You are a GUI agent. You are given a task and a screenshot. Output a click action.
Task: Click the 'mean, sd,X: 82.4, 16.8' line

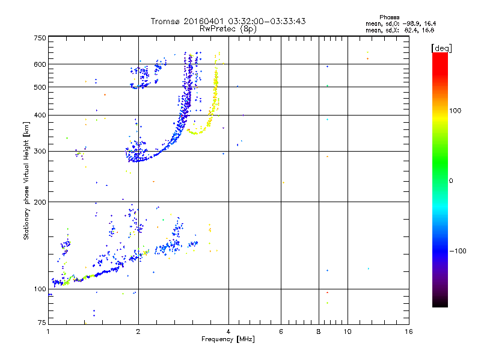[400, 30]
